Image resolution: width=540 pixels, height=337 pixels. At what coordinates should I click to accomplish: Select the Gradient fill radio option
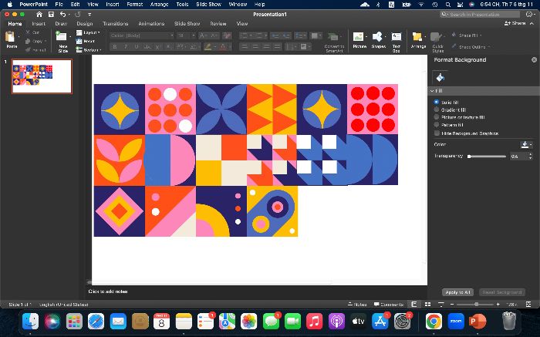[437, 110]
